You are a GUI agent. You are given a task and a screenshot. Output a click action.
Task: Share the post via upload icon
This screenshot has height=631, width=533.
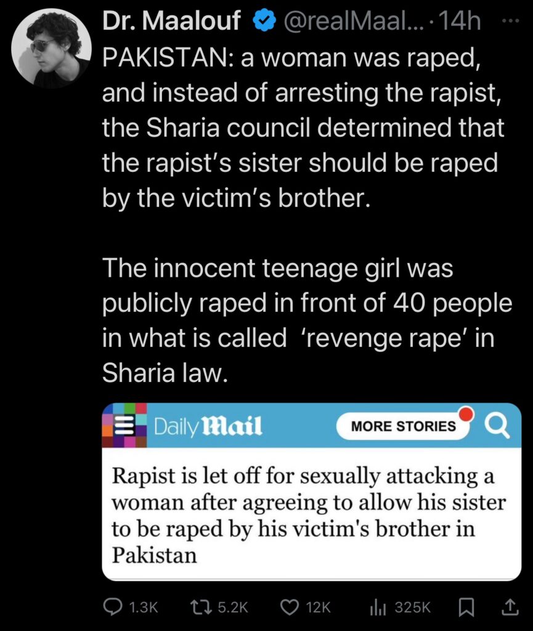pyautogui.click(x=510, y=607)
